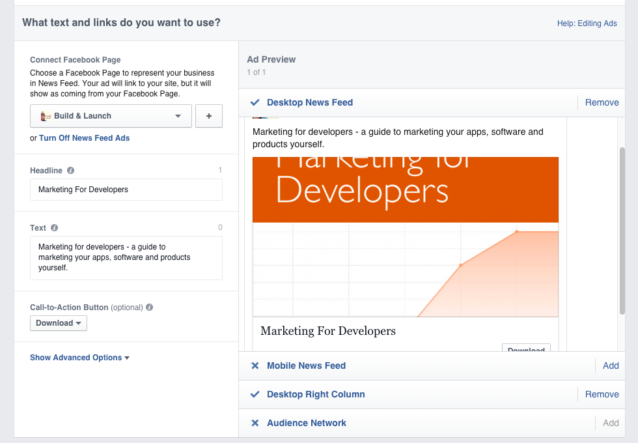Add the Audience Network placement
The height and width of the screenshot is (443, 638).
coord(611,423)
